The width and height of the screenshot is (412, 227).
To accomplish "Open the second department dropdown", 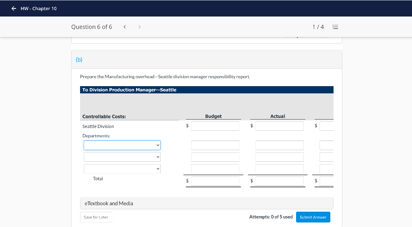I will click(x=122, y=157).
